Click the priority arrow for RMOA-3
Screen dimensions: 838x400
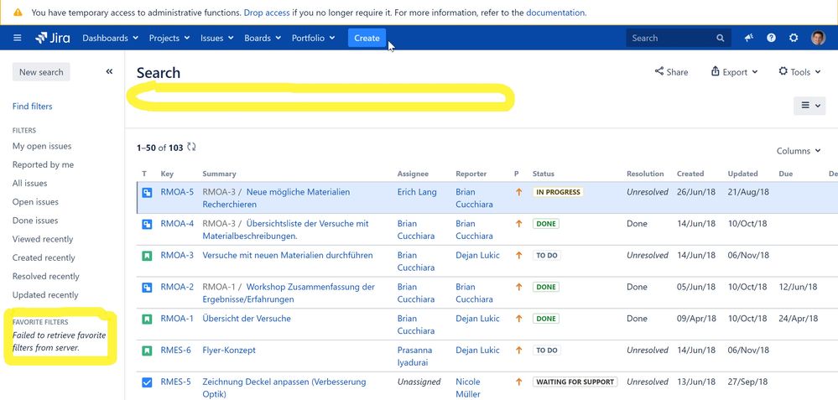pyautogui.click(x=518, y=255)
